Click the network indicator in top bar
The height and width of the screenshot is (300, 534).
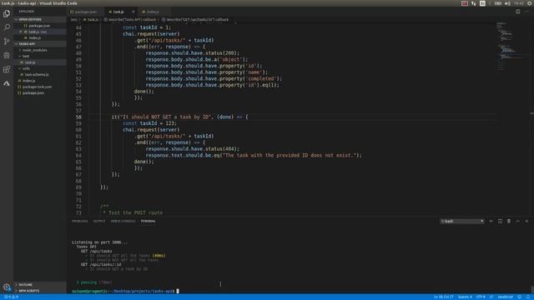click(x=474, y=3)
